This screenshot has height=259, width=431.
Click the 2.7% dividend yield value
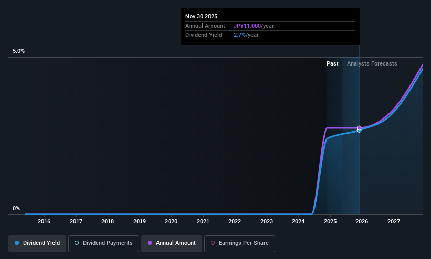pos(239,35)
